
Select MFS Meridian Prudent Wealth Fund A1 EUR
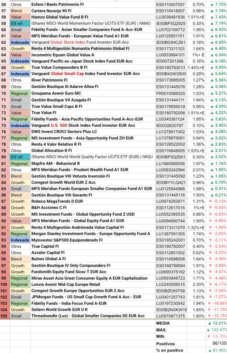[80, 170]
